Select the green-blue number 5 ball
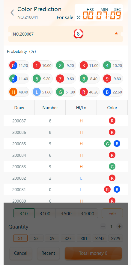 [x=13, y=79]
